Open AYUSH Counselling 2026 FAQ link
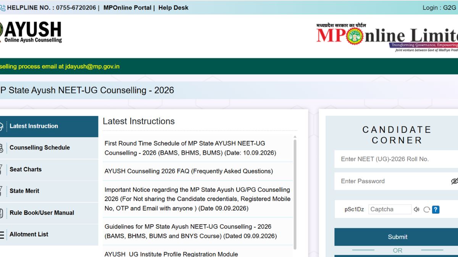 tap(189, 171)
